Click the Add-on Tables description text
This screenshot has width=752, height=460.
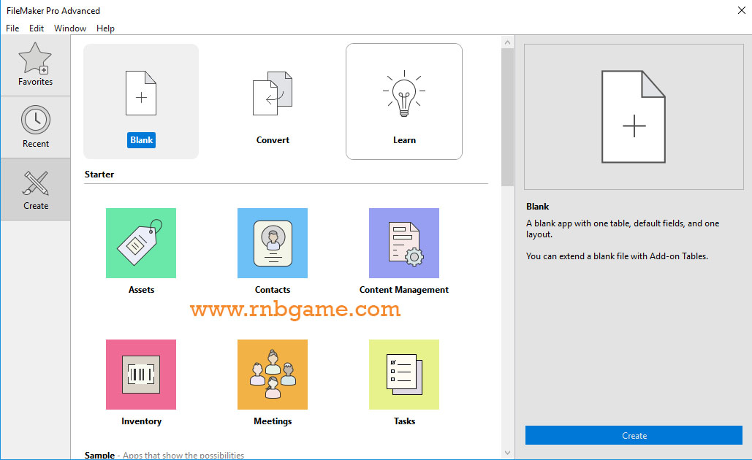point(617,256)
